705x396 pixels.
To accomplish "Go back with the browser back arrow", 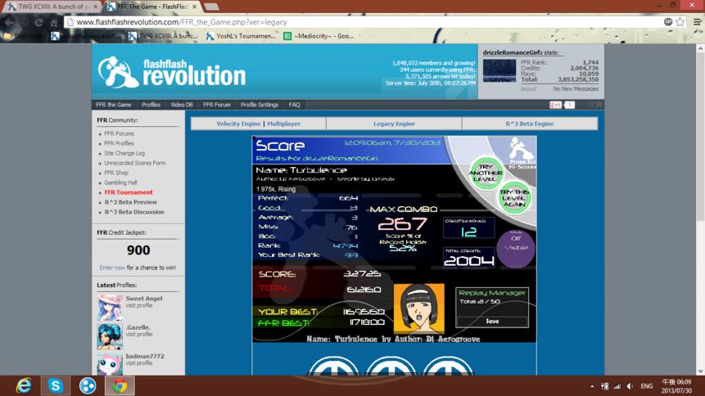I will tap(10, 22).
